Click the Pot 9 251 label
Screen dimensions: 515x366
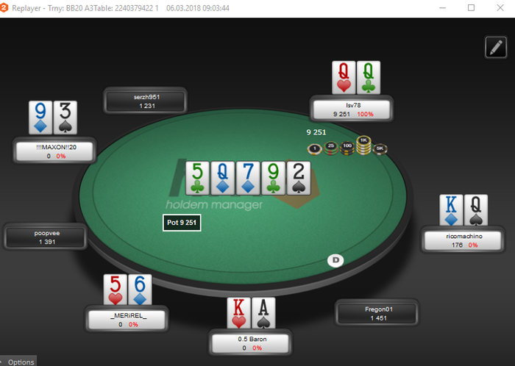(182, 223)
